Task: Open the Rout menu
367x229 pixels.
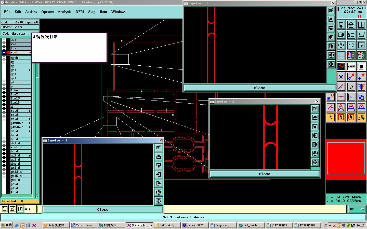Action: (103, 12)
